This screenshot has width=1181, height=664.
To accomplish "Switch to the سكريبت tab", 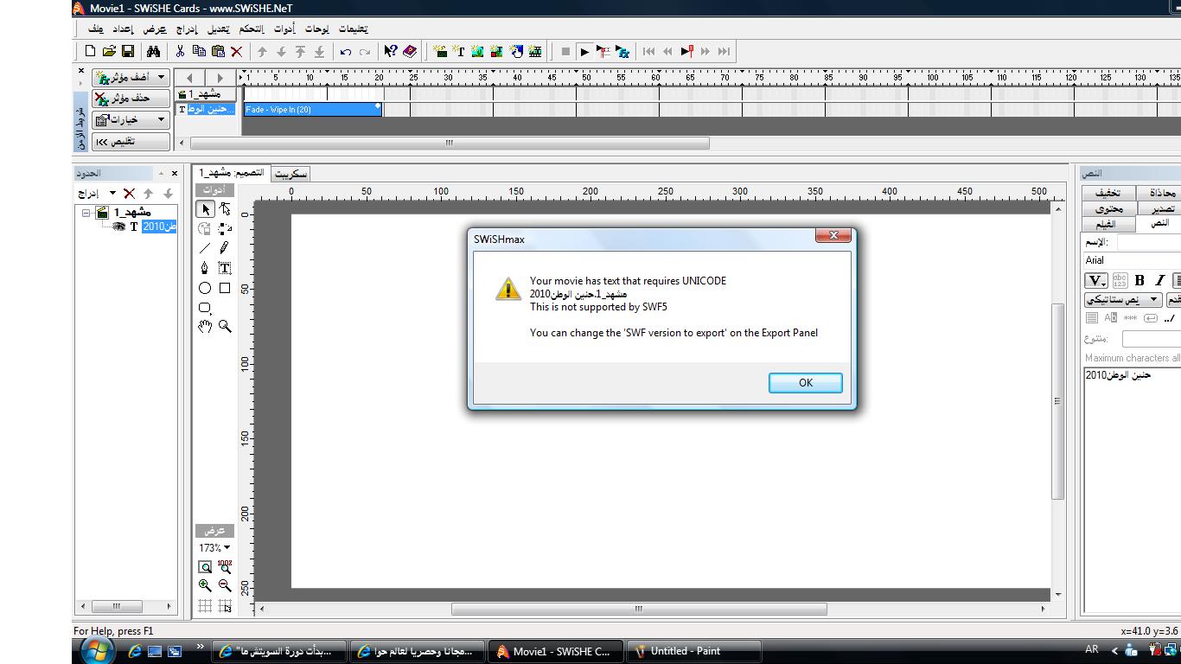I will (291, 174).
